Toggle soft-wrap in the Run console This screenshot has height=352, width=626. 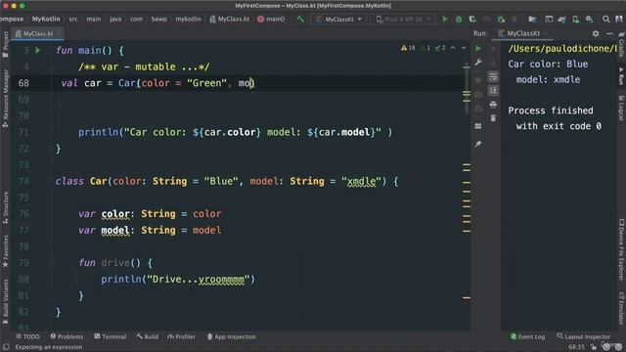pos(493,76)
